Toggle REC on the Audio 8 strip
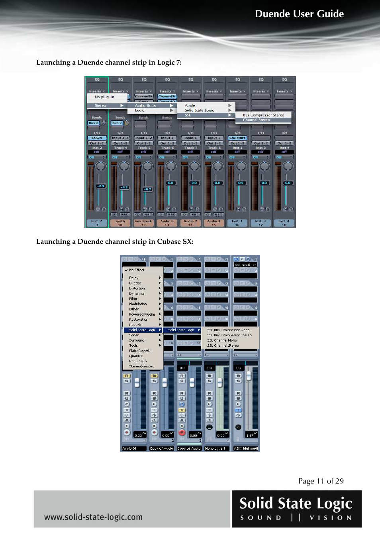Image resolution: width=380 pixels, height=539 pixels. [x=218, y=215]
